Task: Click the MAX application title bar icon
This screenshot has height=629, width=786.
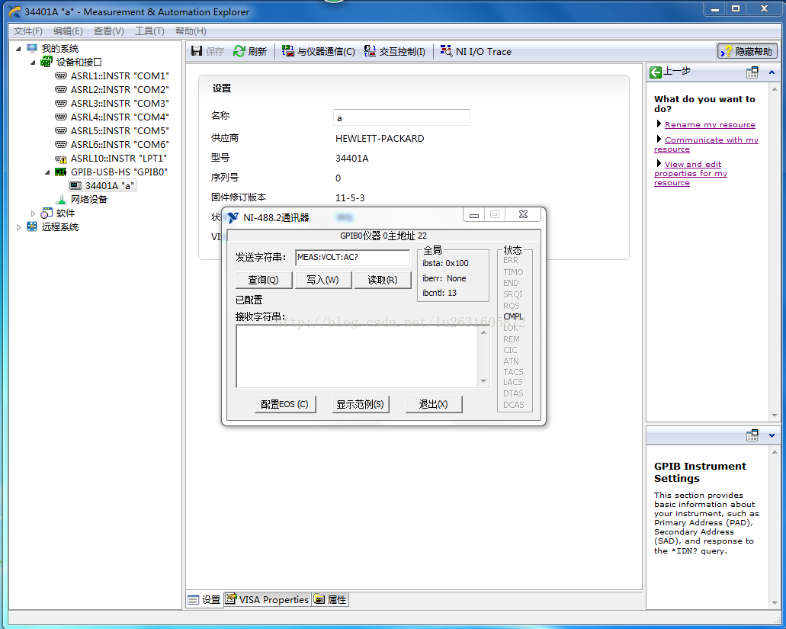Action: [x=15, y=11]
